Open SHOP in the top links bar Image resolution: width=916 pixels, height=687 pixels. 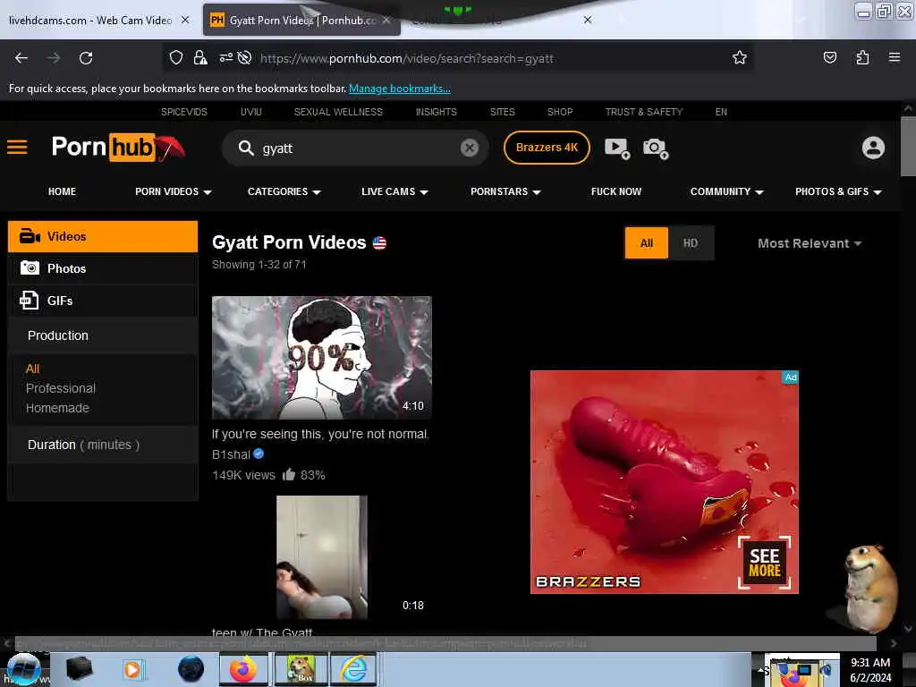coord(560,112)
